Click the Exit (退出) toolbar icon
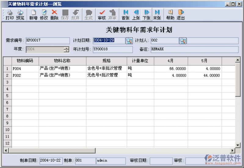The width and height of the screenshot is (244, 168). click(181, 15)
